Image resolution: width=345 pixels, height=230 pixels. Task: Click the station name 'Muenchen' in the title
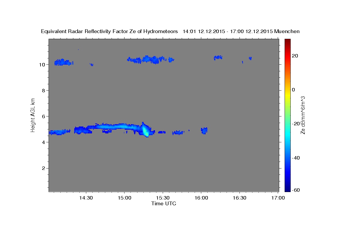pyautogui.click(x=287, y=31)
